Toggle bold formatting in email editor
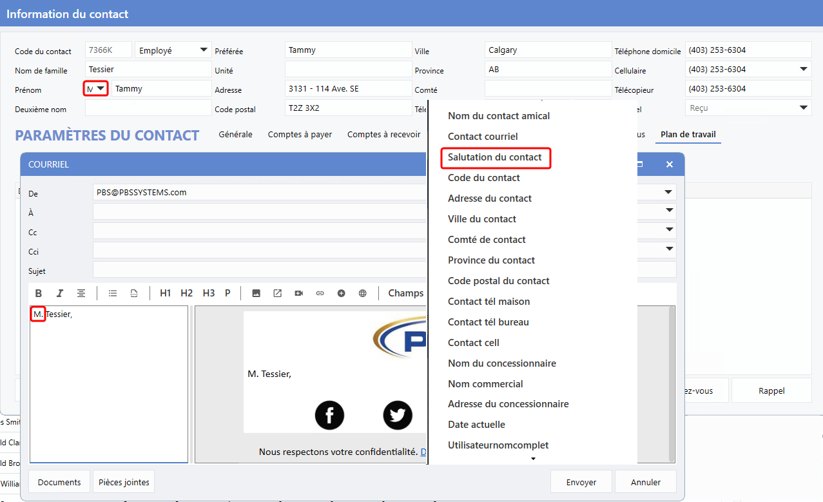 [x=39, y=293]
